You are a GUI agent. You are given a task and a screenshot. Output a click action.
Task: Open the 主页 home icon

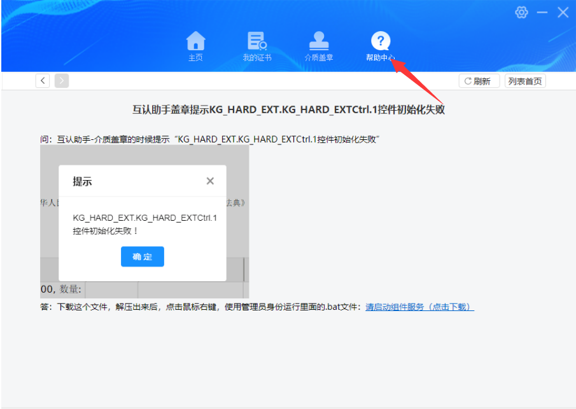click(x=195, y=41)
